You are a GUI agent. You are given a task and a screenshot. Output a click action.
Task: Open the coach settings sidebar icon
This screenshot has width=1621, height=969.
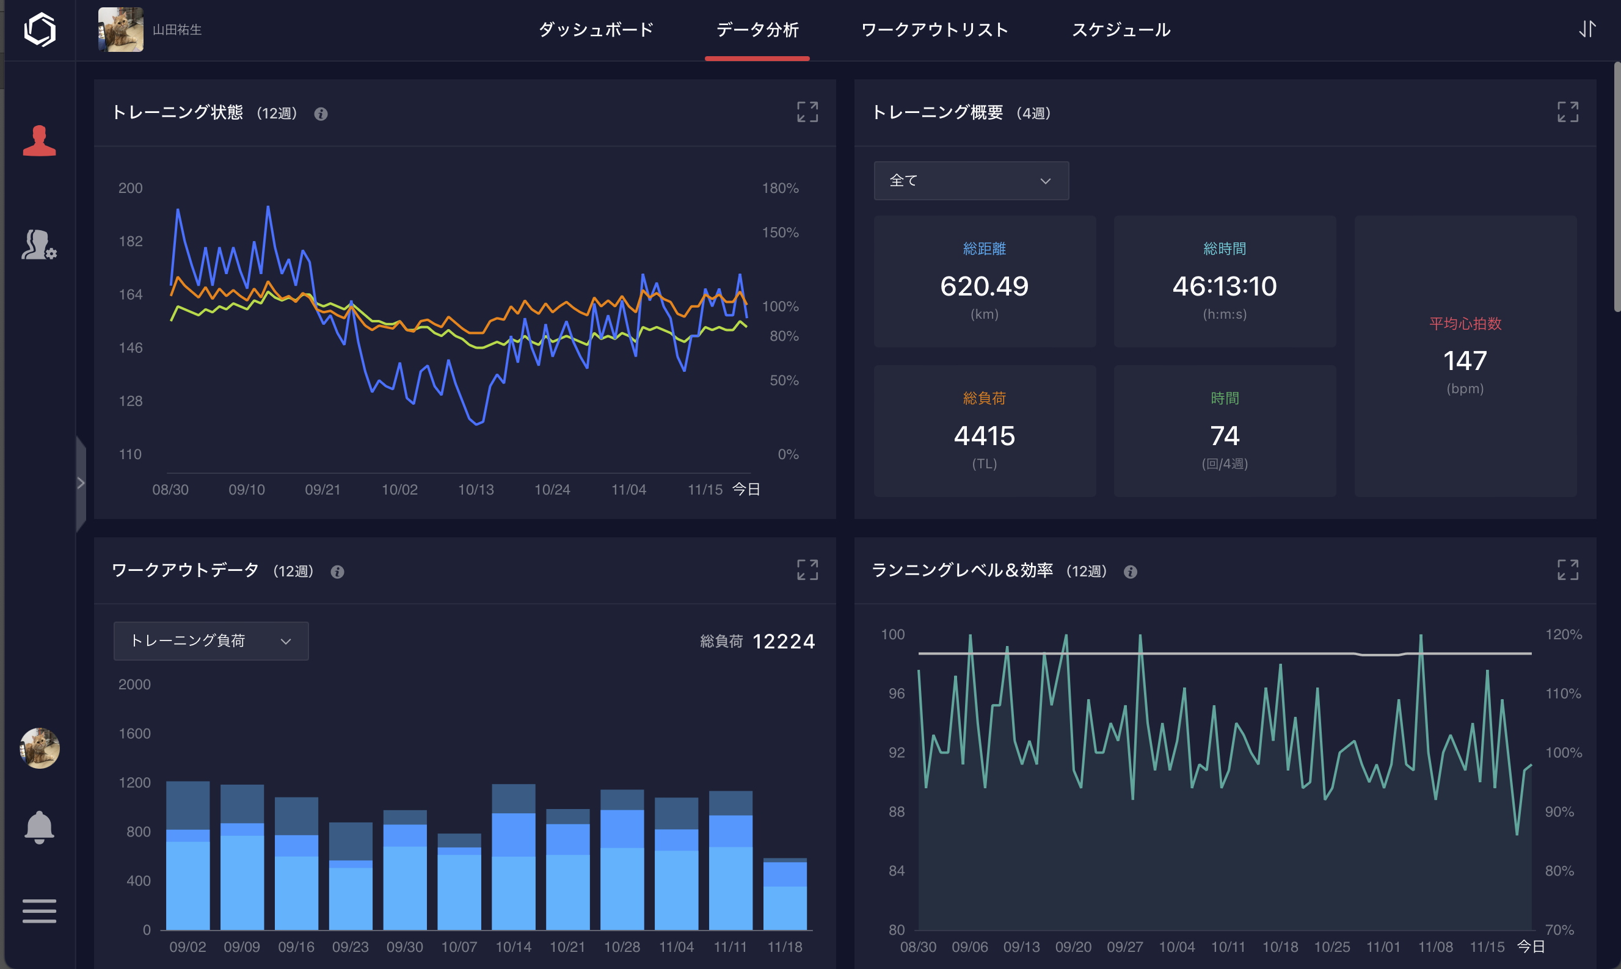coord(39,245)
